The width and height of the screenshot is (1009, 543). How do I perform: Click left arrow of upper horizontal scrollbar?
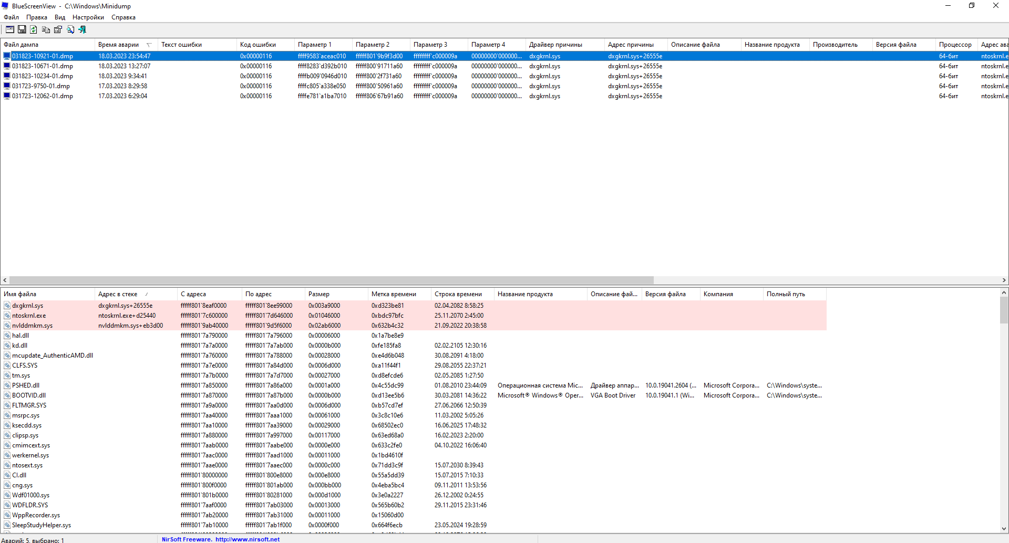(5, 280)
